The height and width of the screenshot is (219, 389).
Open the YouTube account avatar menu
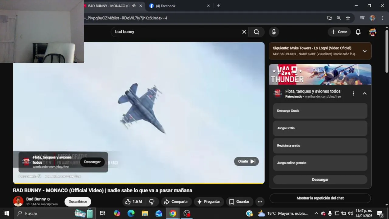click(373, 32)
